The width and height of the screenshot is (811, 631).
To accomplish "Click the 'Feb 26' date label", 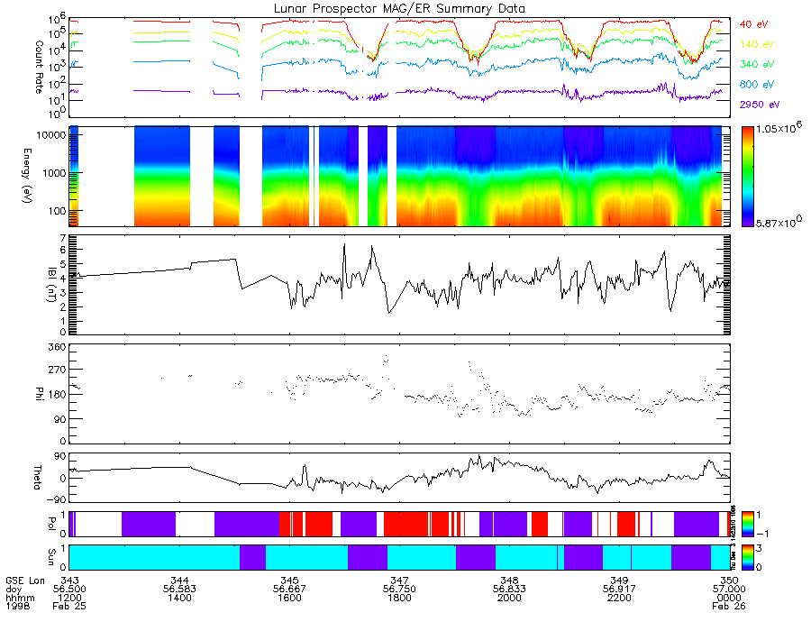I will pyautogui.click(x=729, y=606).
